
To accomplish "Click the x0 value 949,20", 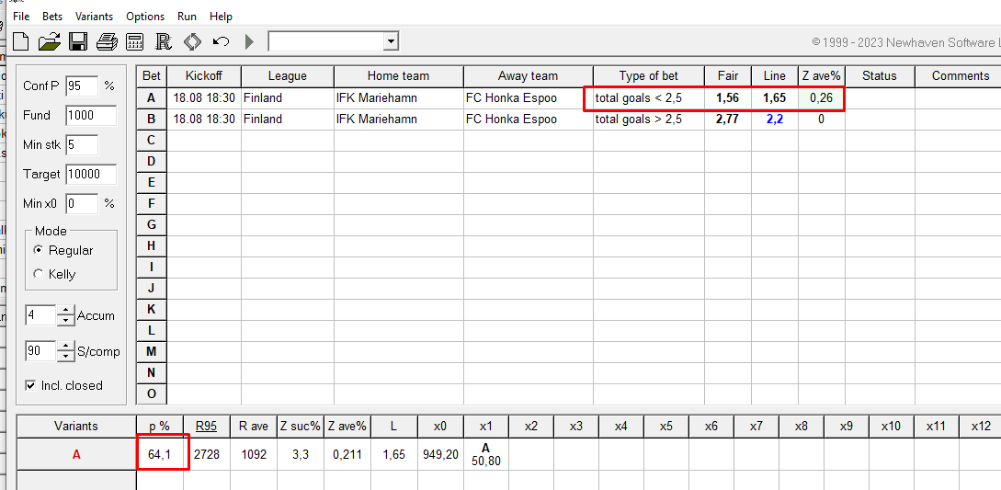I will 440,455.
